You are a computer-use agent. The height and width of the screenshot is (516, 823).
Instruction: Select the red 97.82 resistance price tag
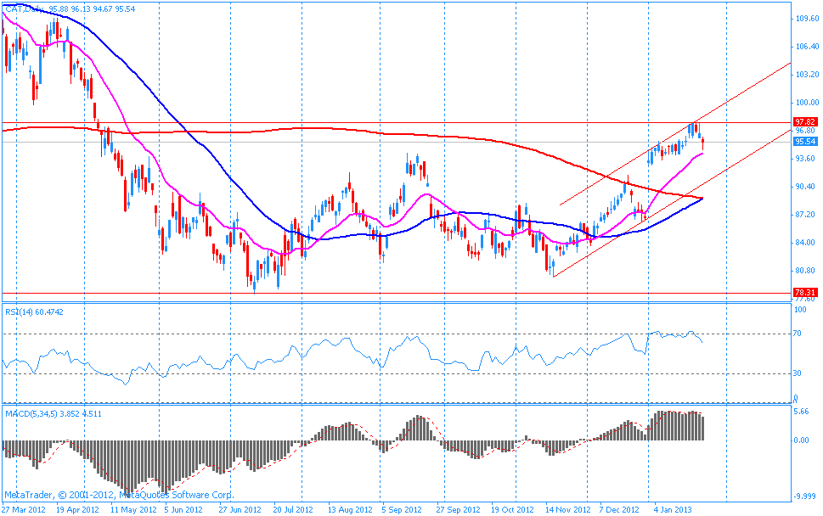tap(804, 122)
